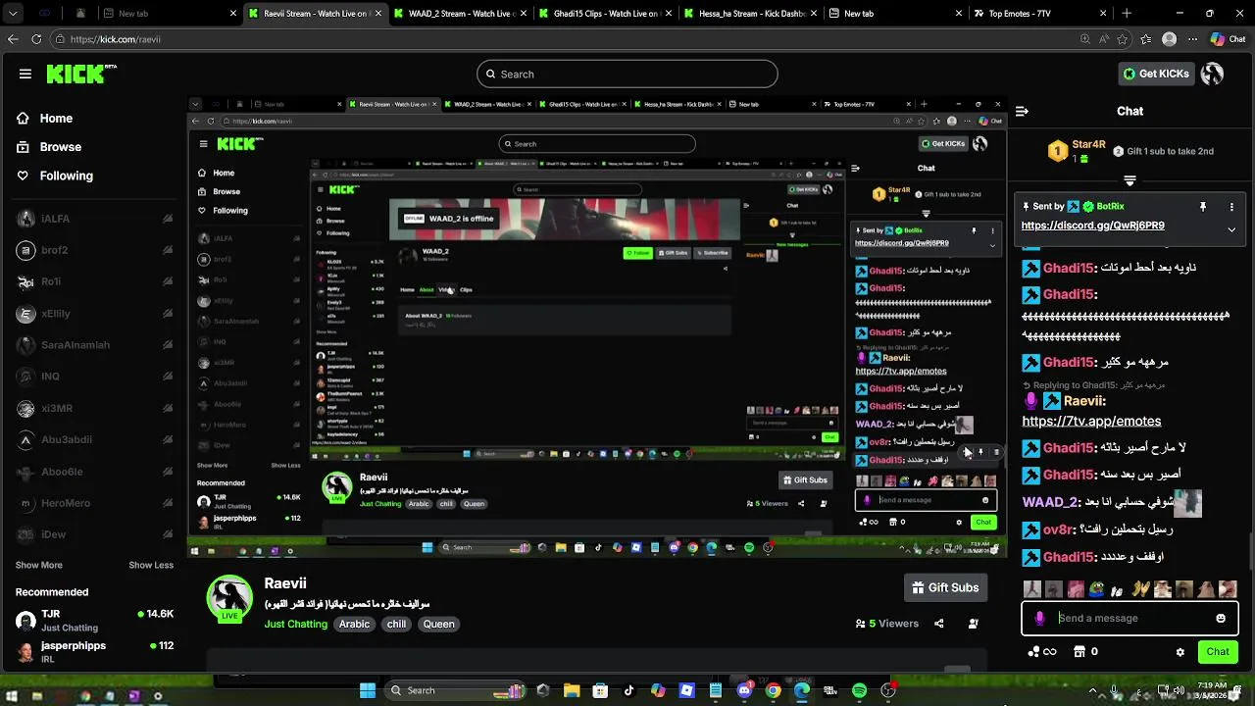Switch to Top Emotes - 7TV tab
Screen dimensions: 1255x706
pos(1038,14)
